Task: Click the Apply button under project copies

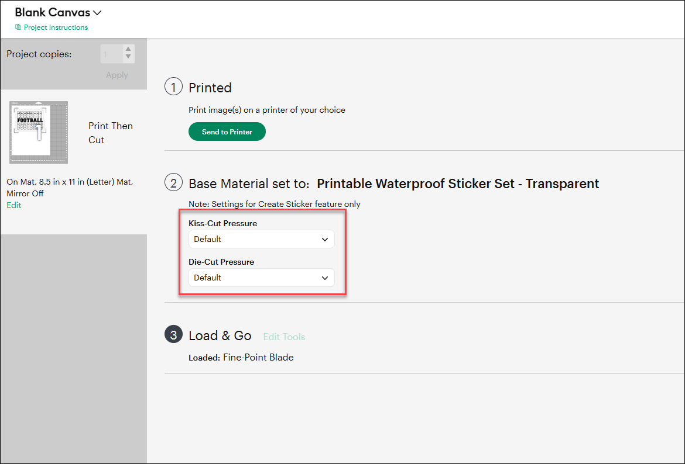Action: [117, 75]
